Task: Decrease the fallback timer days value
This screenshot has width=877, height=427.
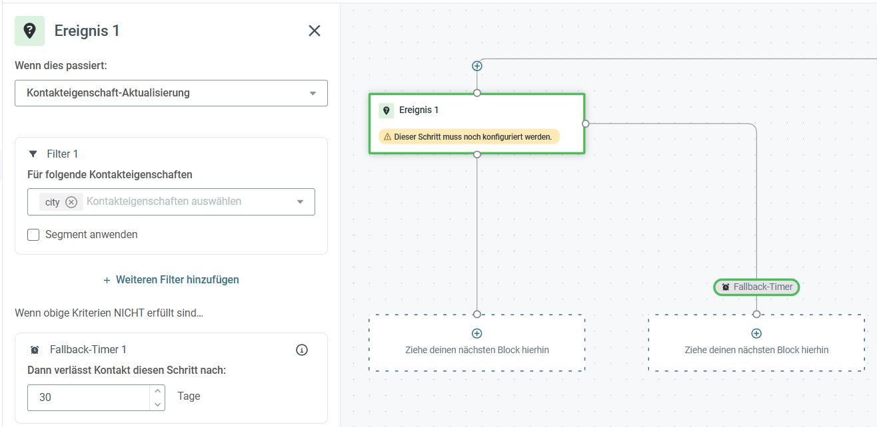Action: tap(157, 404)
